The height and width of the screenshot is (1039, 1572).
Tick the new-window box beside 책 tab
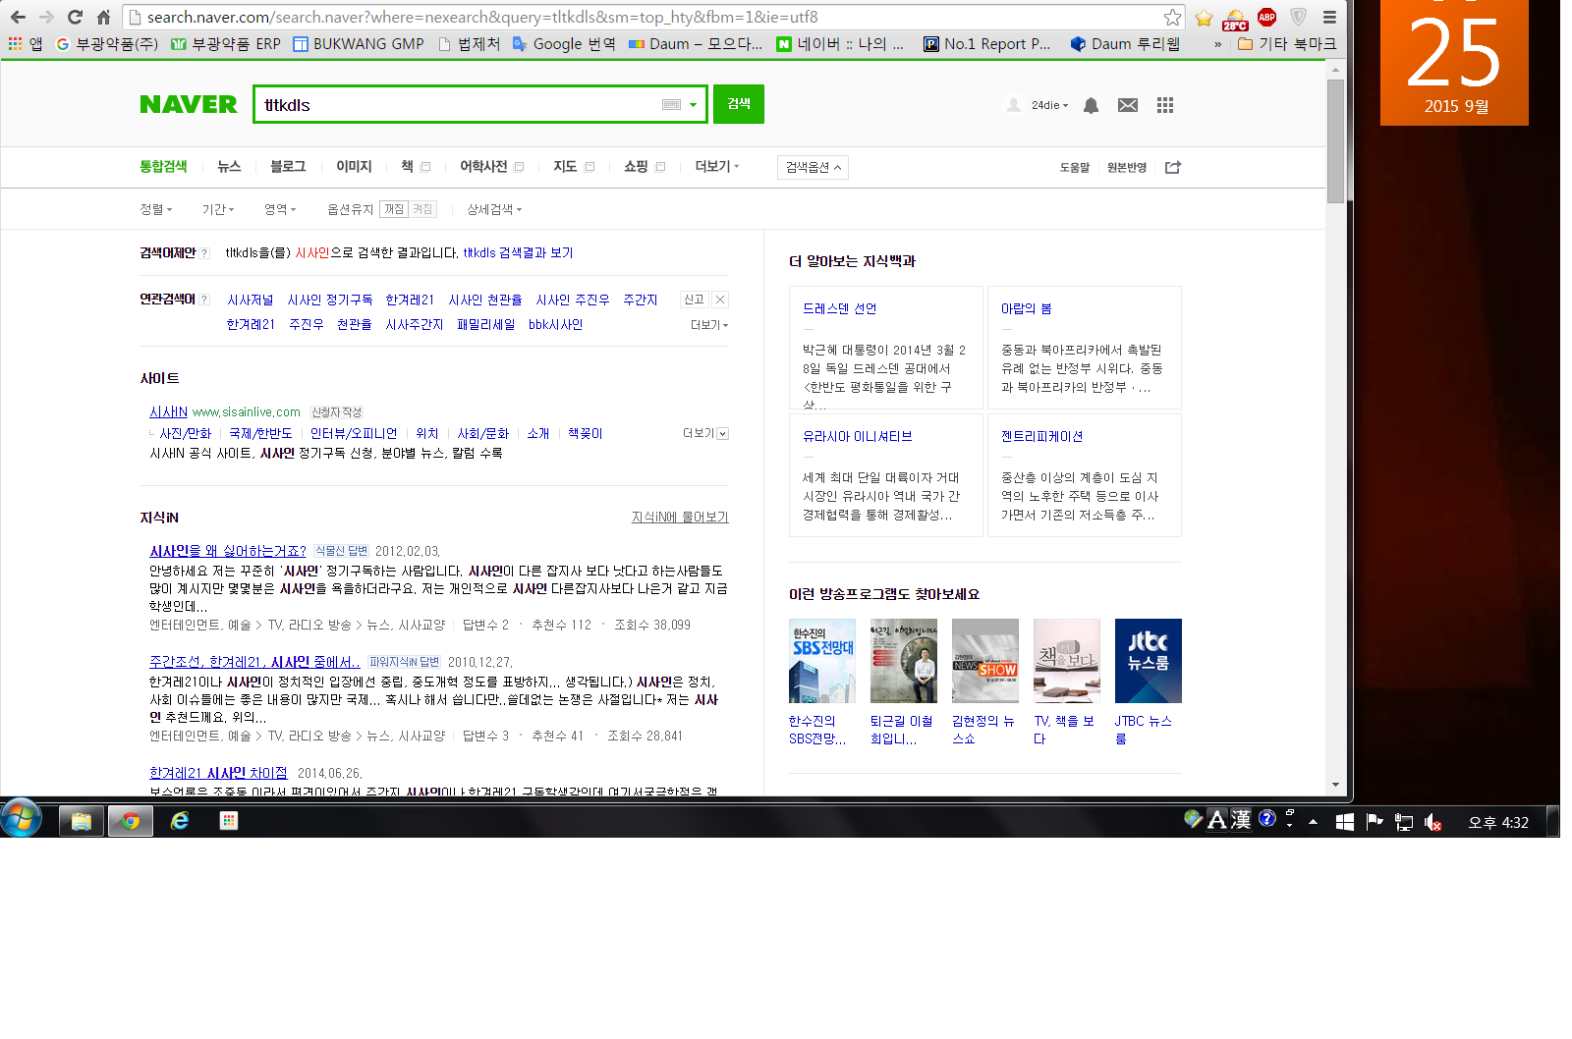(425, 167)
